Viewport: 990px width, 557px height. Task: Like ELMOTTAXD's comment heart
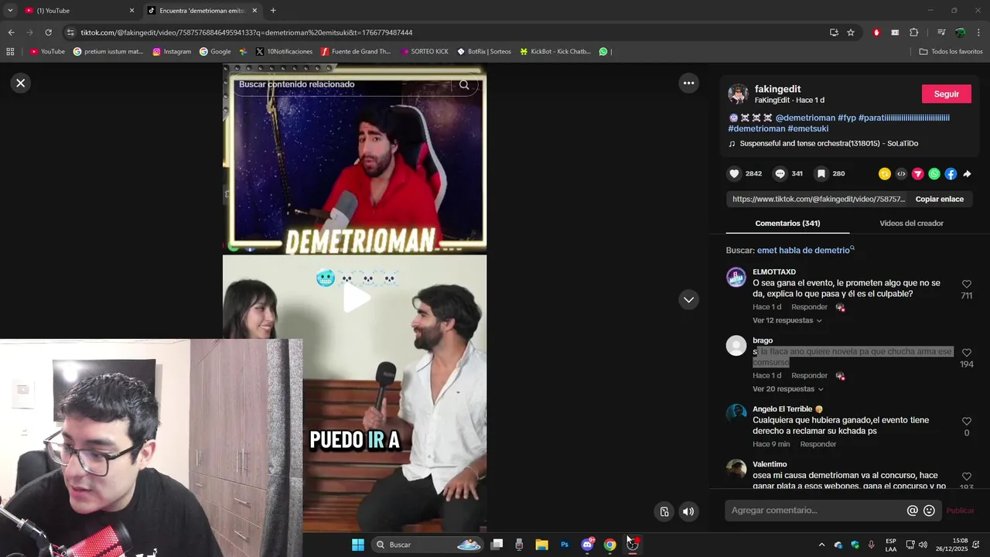click(x=966, y=284)
